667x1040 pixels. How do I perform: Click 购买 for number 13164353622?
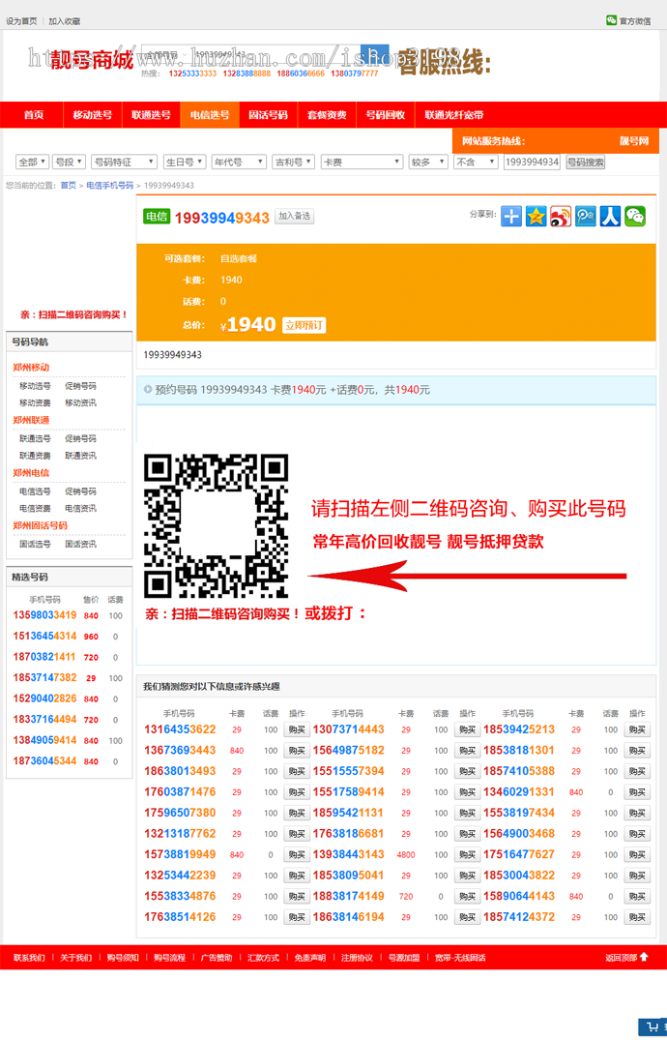coord(297,729)
